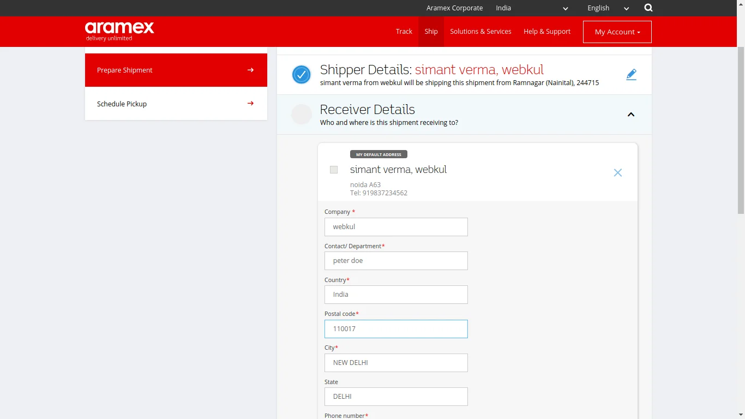Click the blue checkmark beside Shipper Details

(x=302, y=75)
